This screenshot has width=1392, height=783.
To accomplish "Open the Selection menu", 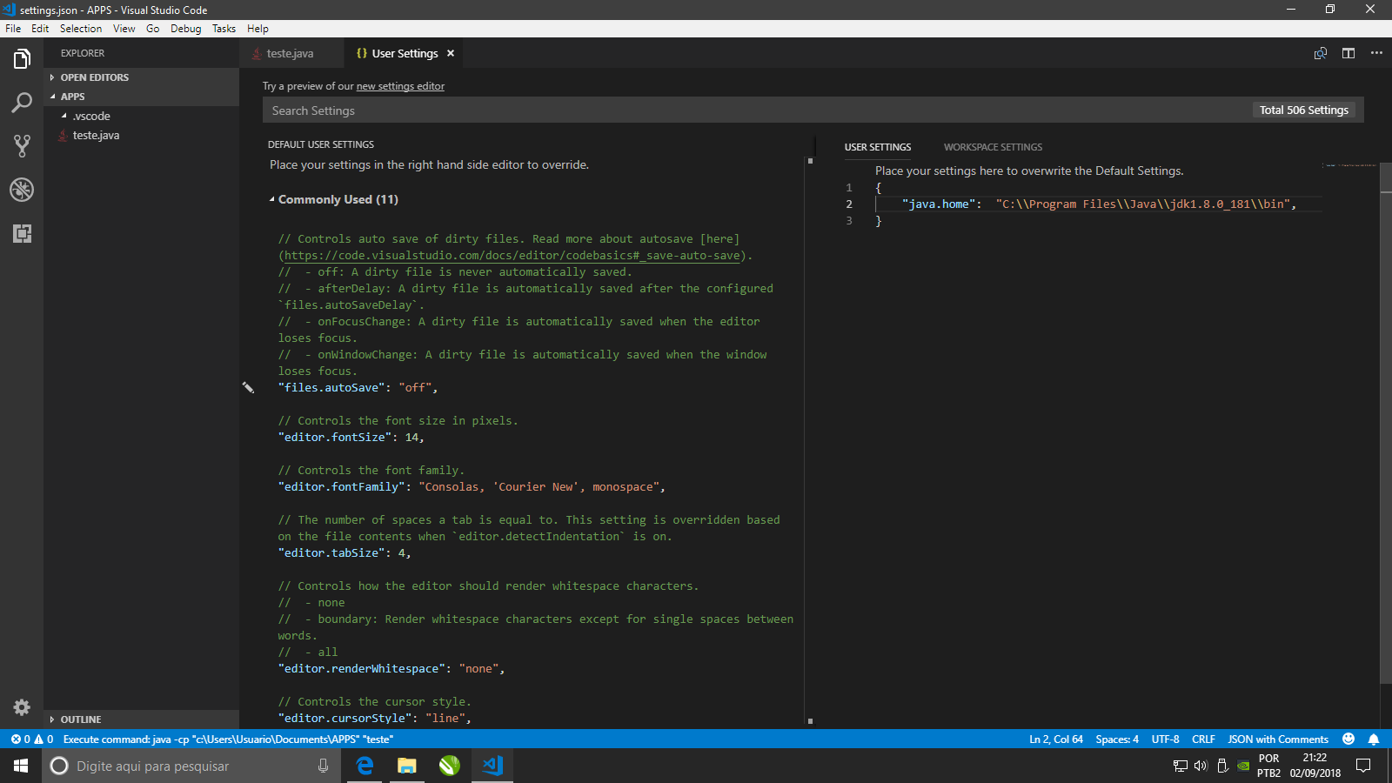I will 81,29.
